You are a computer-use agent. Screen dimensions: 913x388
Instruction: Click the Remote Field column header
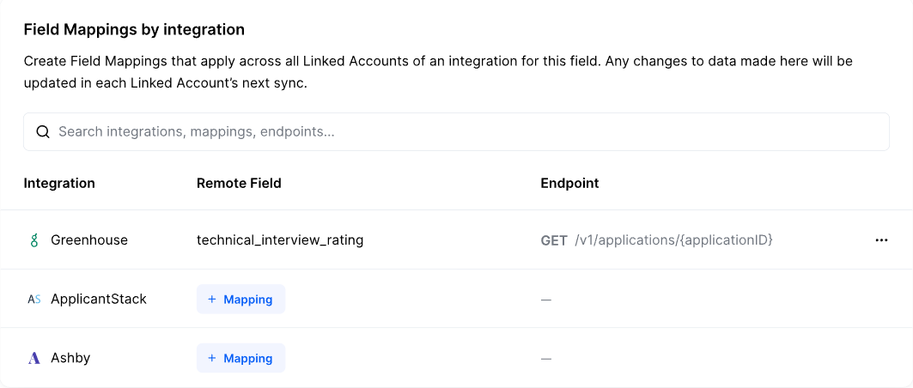[239, 183]
